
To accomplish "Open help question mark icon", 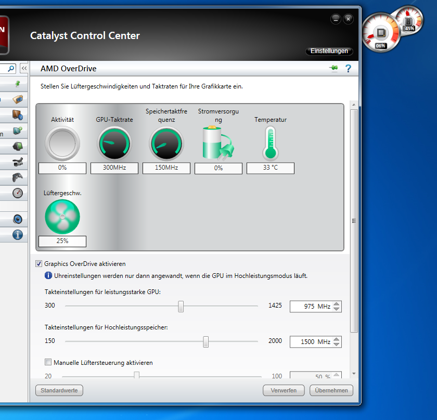I will tap(349, 68).
